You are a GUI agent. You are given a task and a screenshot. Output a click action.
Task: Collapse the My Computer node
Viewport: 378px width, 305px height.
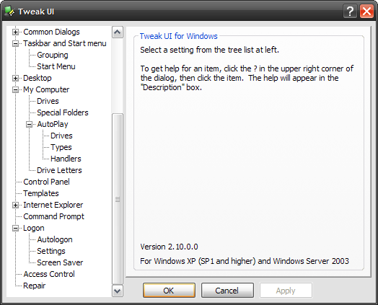pos(15,90)
